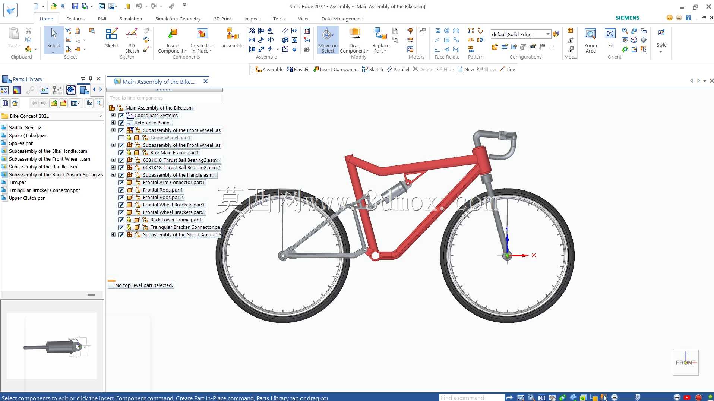Viewport: 714px width, 401px height.
Task: Toggle Frontal Arm Connector.par:1 checkbox
Action: [x=121, y=183]
